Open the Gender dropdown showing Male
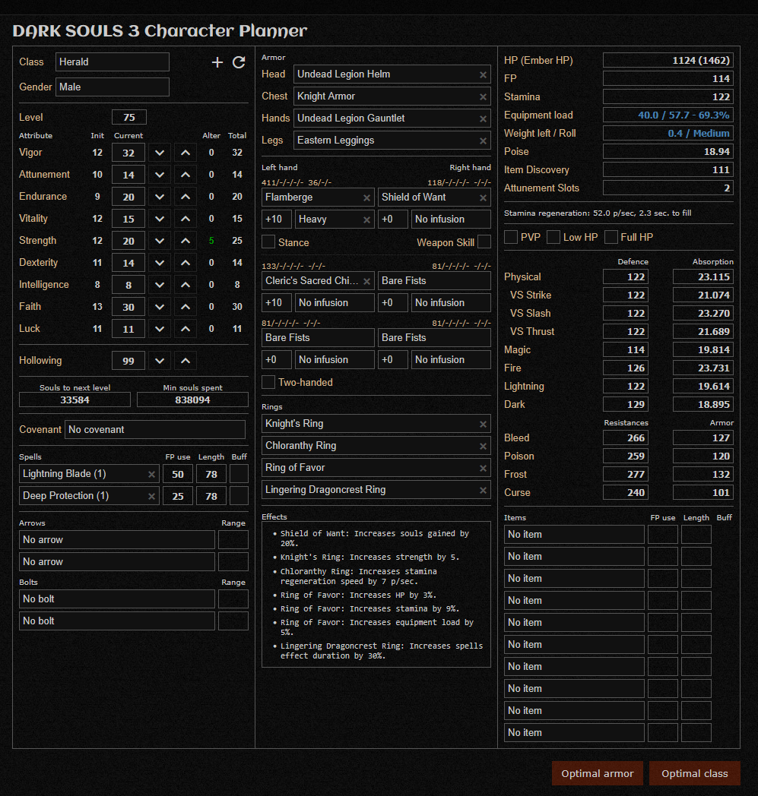This screenshot has height=796, width=758. [113, 87]
